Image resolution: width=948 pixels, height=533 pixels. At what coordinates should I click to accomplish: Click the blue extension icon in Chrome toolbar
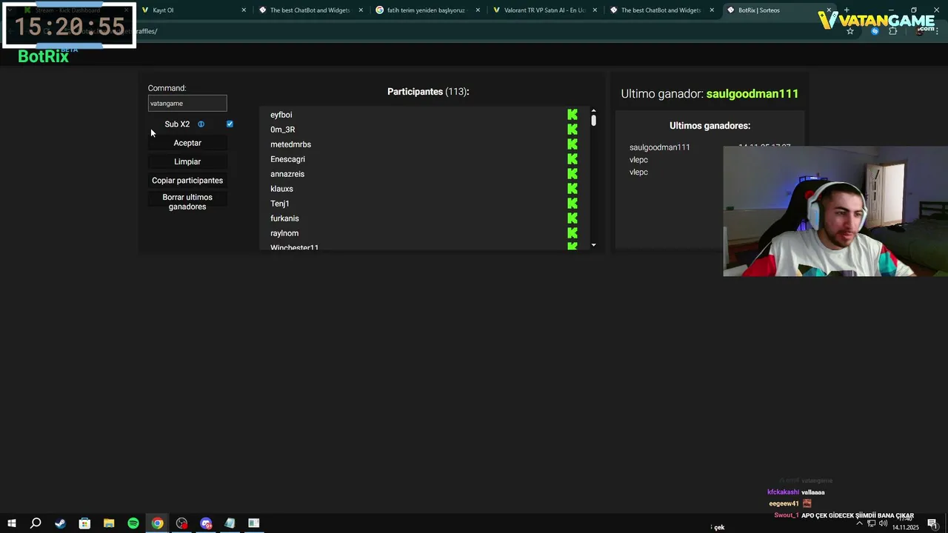(875, 31)
